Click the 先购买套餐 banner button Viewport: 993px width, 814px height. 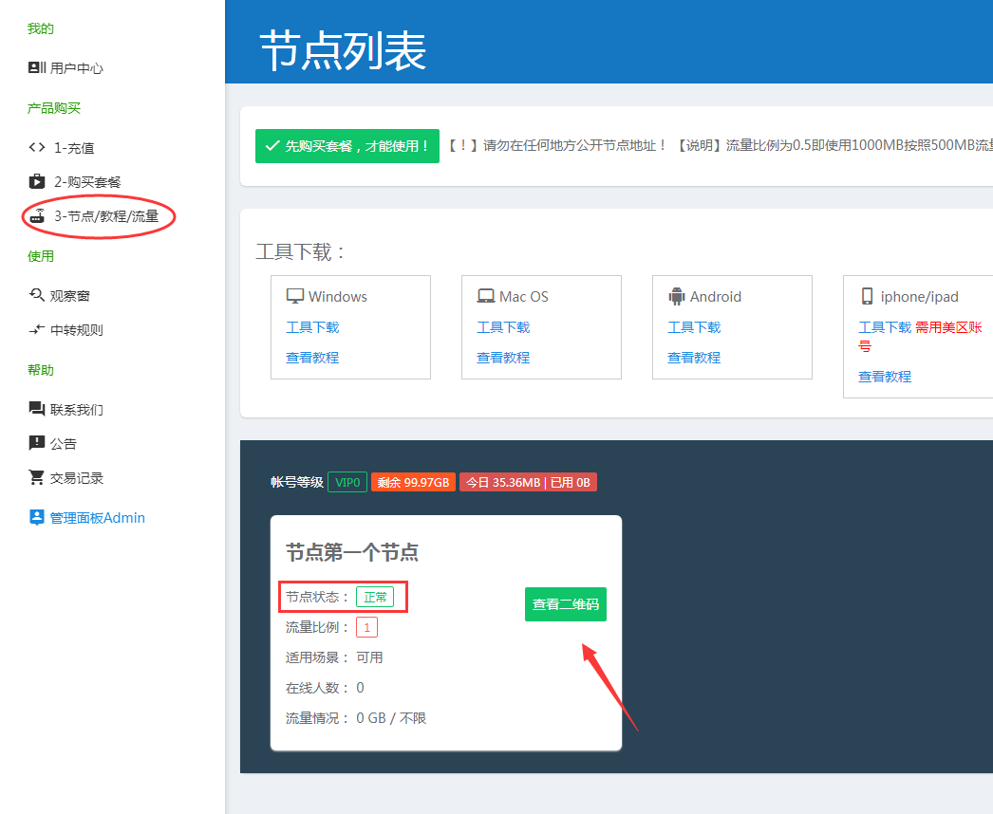tap(347, 146)
